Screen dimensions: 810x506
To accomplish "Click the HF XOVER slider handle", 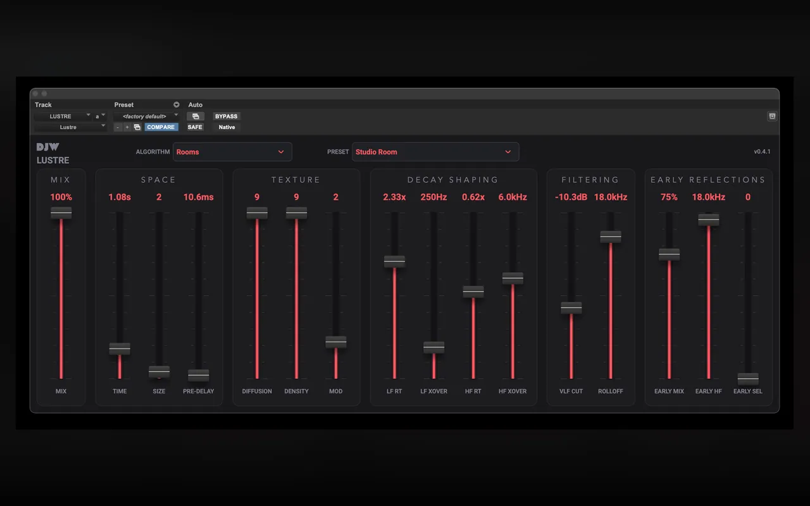I will pyautogui.click(x=513, y=278).
